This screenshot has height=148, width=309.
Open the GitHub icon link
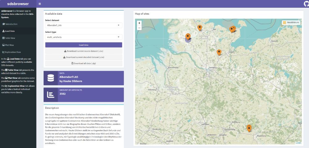tap(306, 4)
